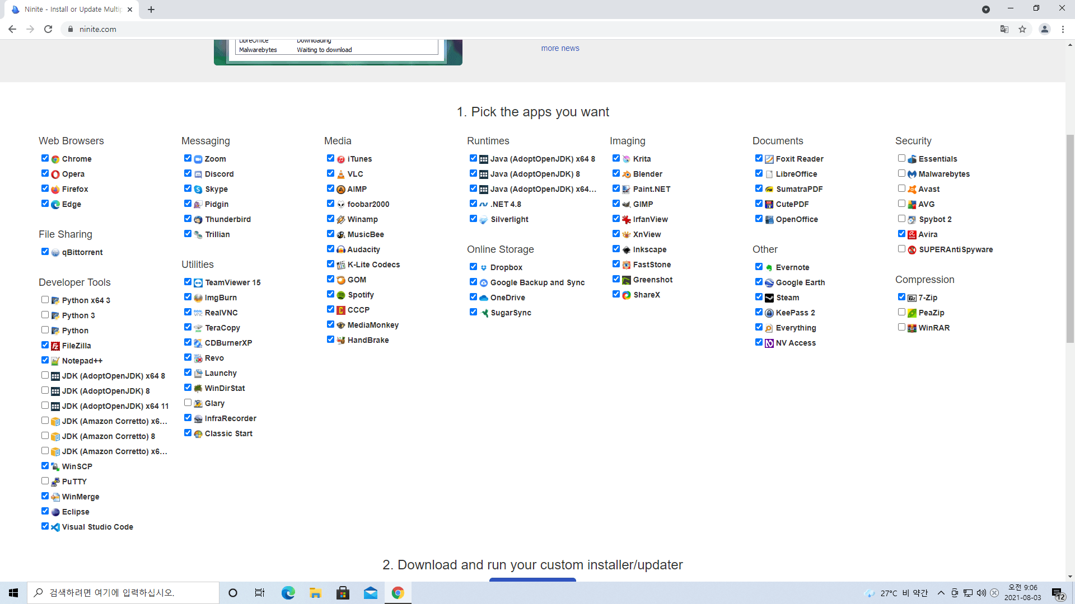Click the Visual Studio Code icon
Image resolution: width=1075 pixels, height=604 pixels.
(x=55, y=527)
